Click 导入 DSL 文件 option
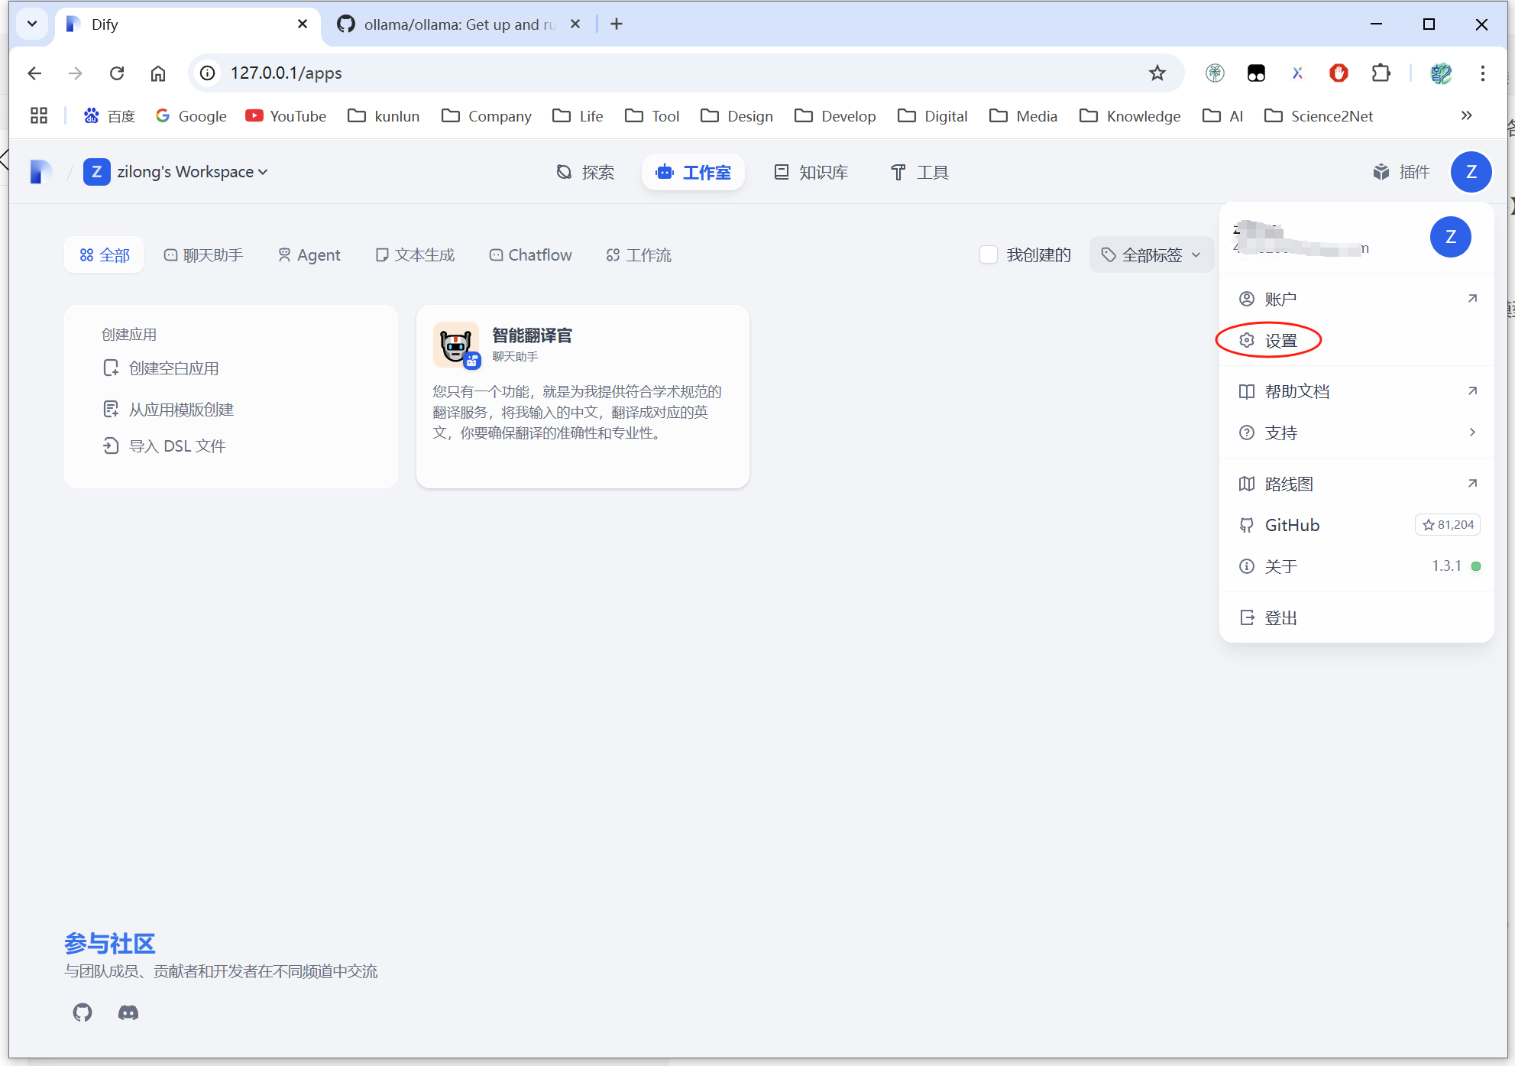Viewport: 1515px width, 1066px height. pos(176,446)
